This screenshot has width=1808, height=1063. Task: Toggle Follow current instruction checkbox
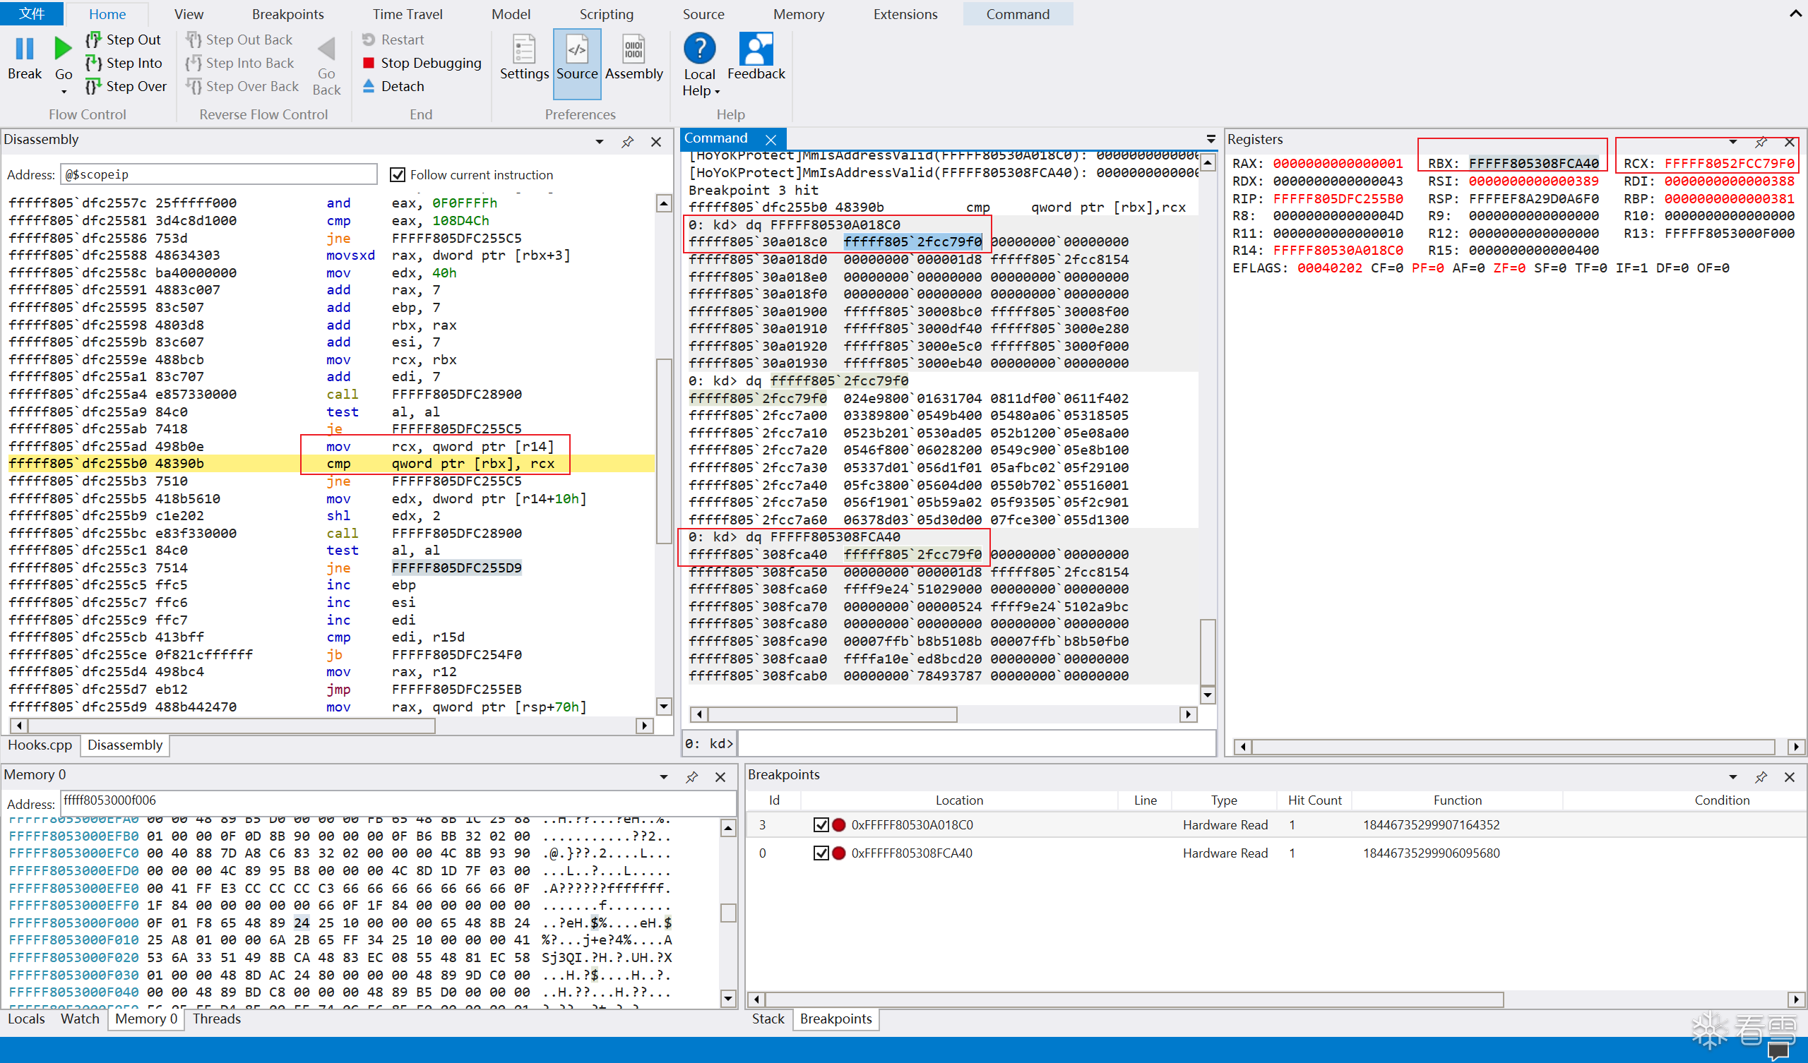398,174
